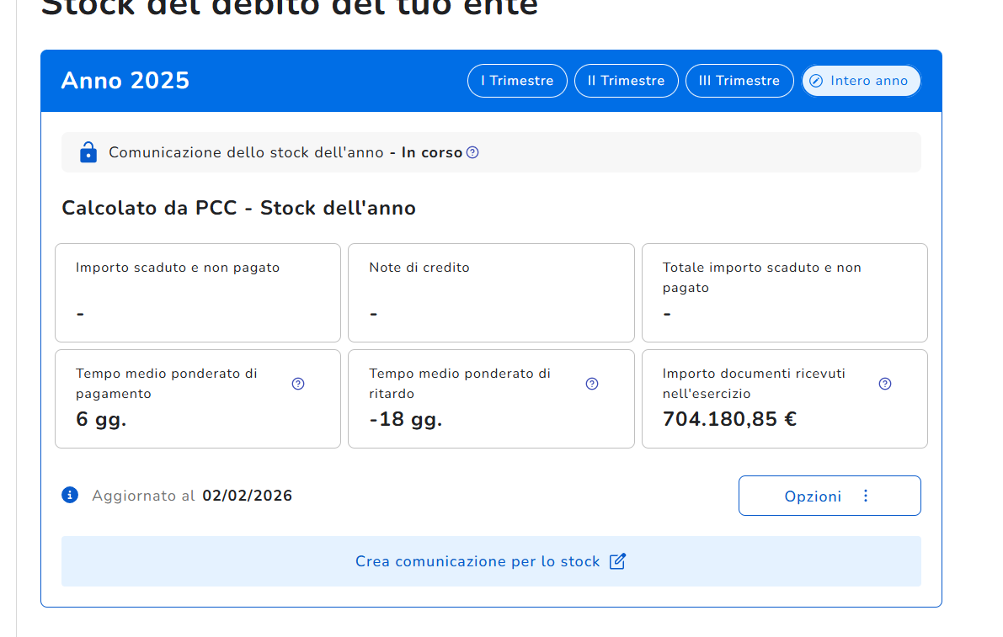This screenshot has width=1003, height=637.
Task: Click the Importo scaduto e non pagato card
Action: (x=198, y=292)
